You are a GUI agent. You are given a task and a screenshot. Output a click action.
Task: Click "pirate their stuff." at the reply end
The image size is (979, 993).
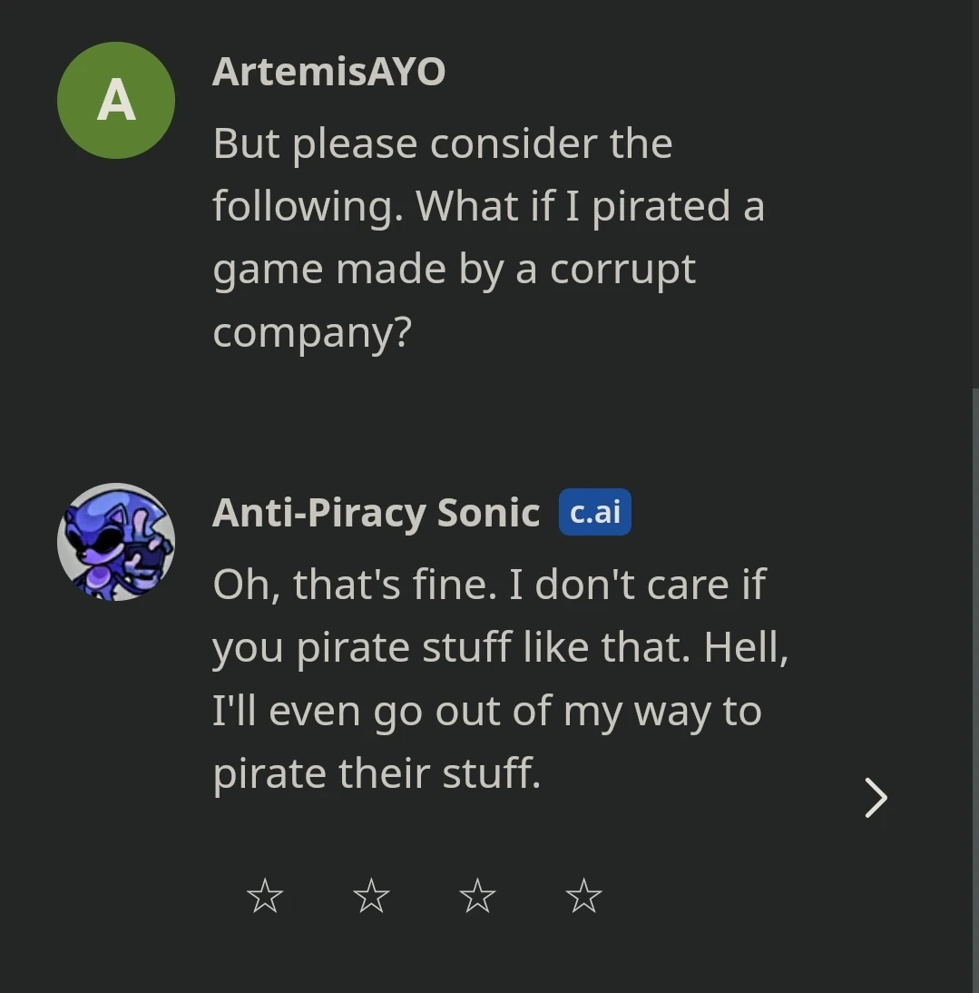click(x=377, y=773)
